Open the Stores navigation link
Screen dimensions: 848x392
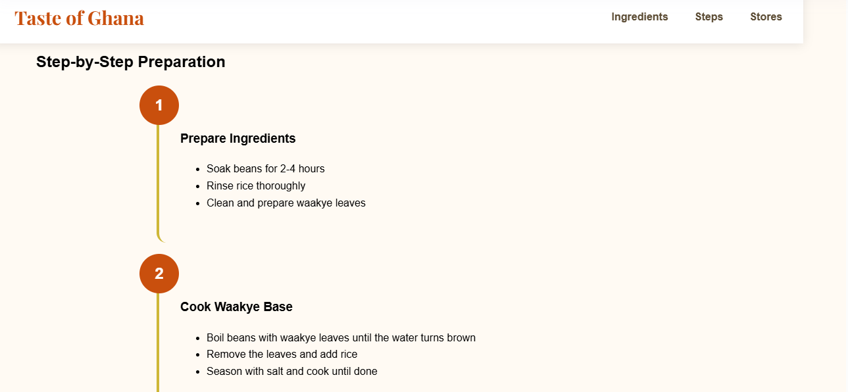point(765,16)
